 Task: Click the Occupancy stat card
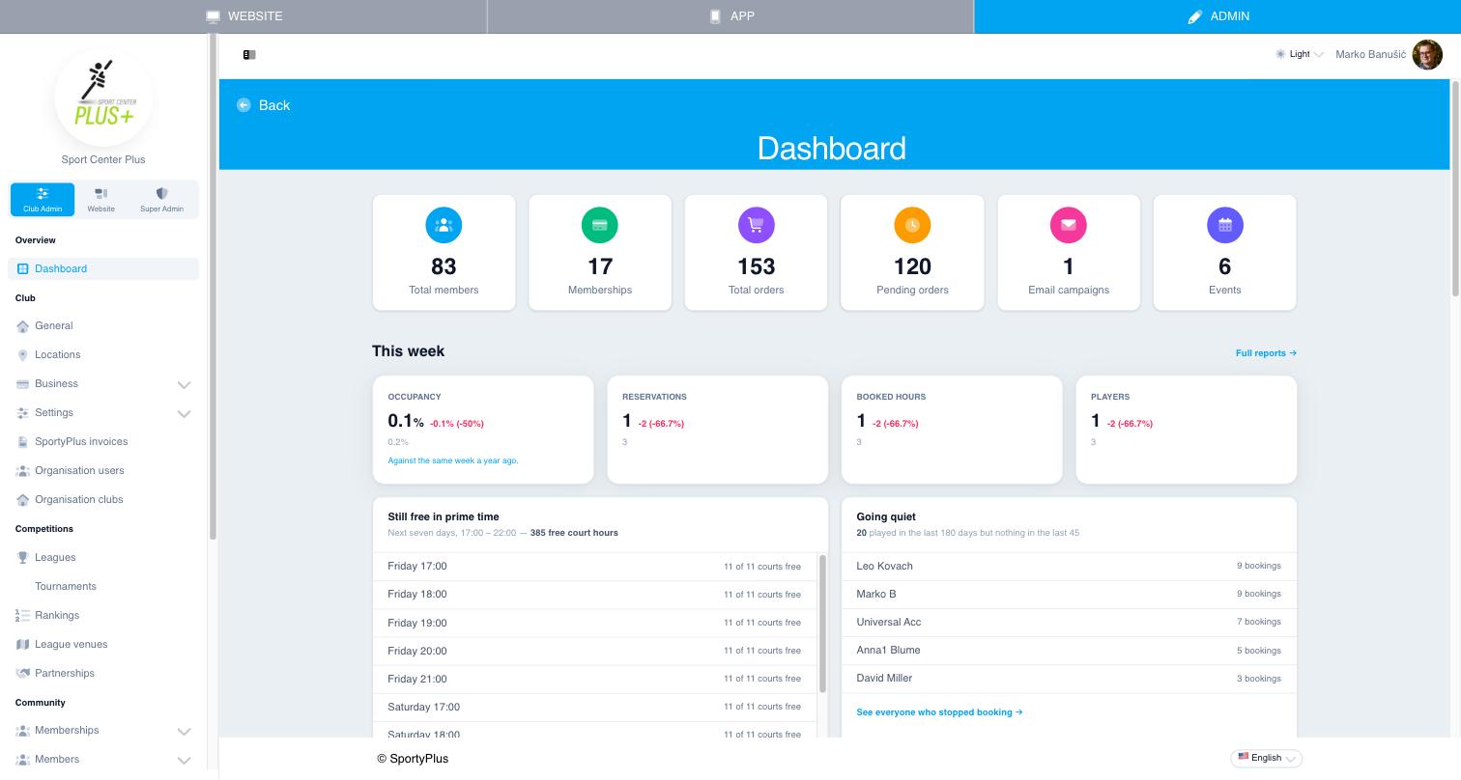click(x=483, y=430)
